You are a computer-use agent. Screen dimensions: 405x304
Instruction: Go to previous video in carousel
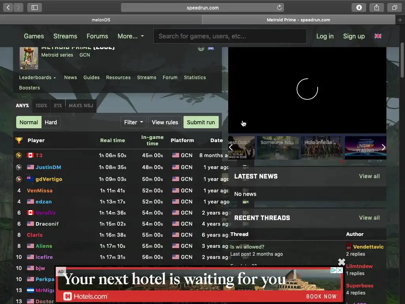[x=231, y=147]
